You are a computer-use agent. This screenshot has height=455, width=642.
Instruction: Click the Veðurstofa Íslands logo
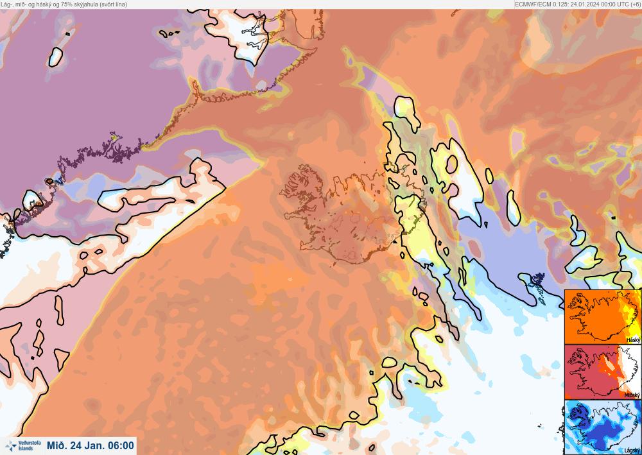tap(23, 445)
